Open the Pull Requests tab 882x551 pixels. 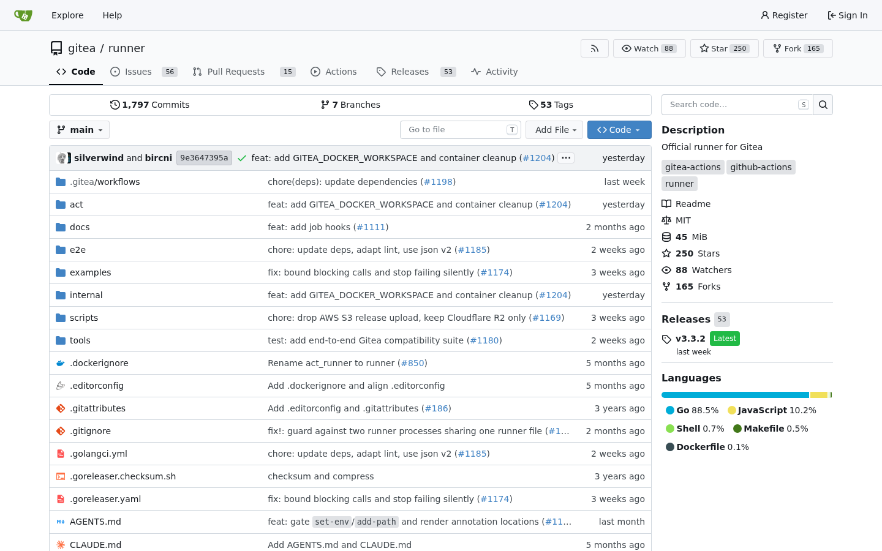244,72
